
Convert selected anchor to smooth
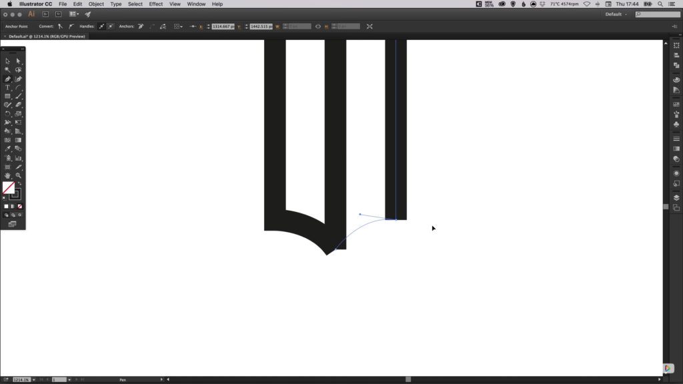click(x=71, y=27)
